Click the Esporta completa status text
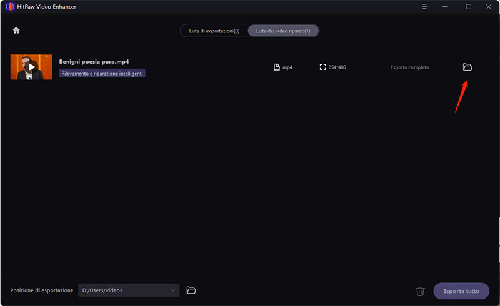500x306 pixels. [409, 67]
